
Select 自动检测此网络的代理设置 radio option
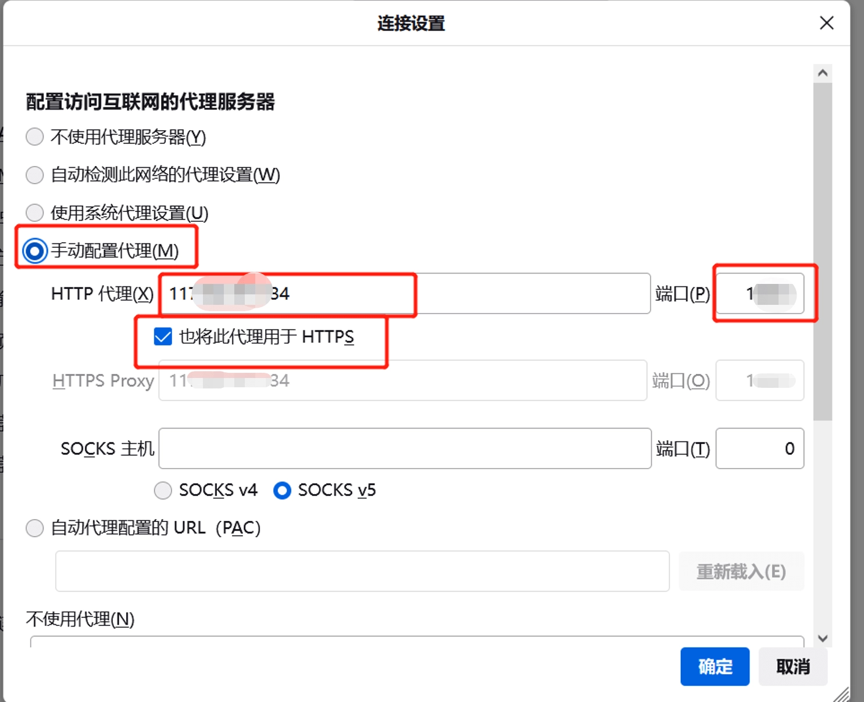coord(35,175)
